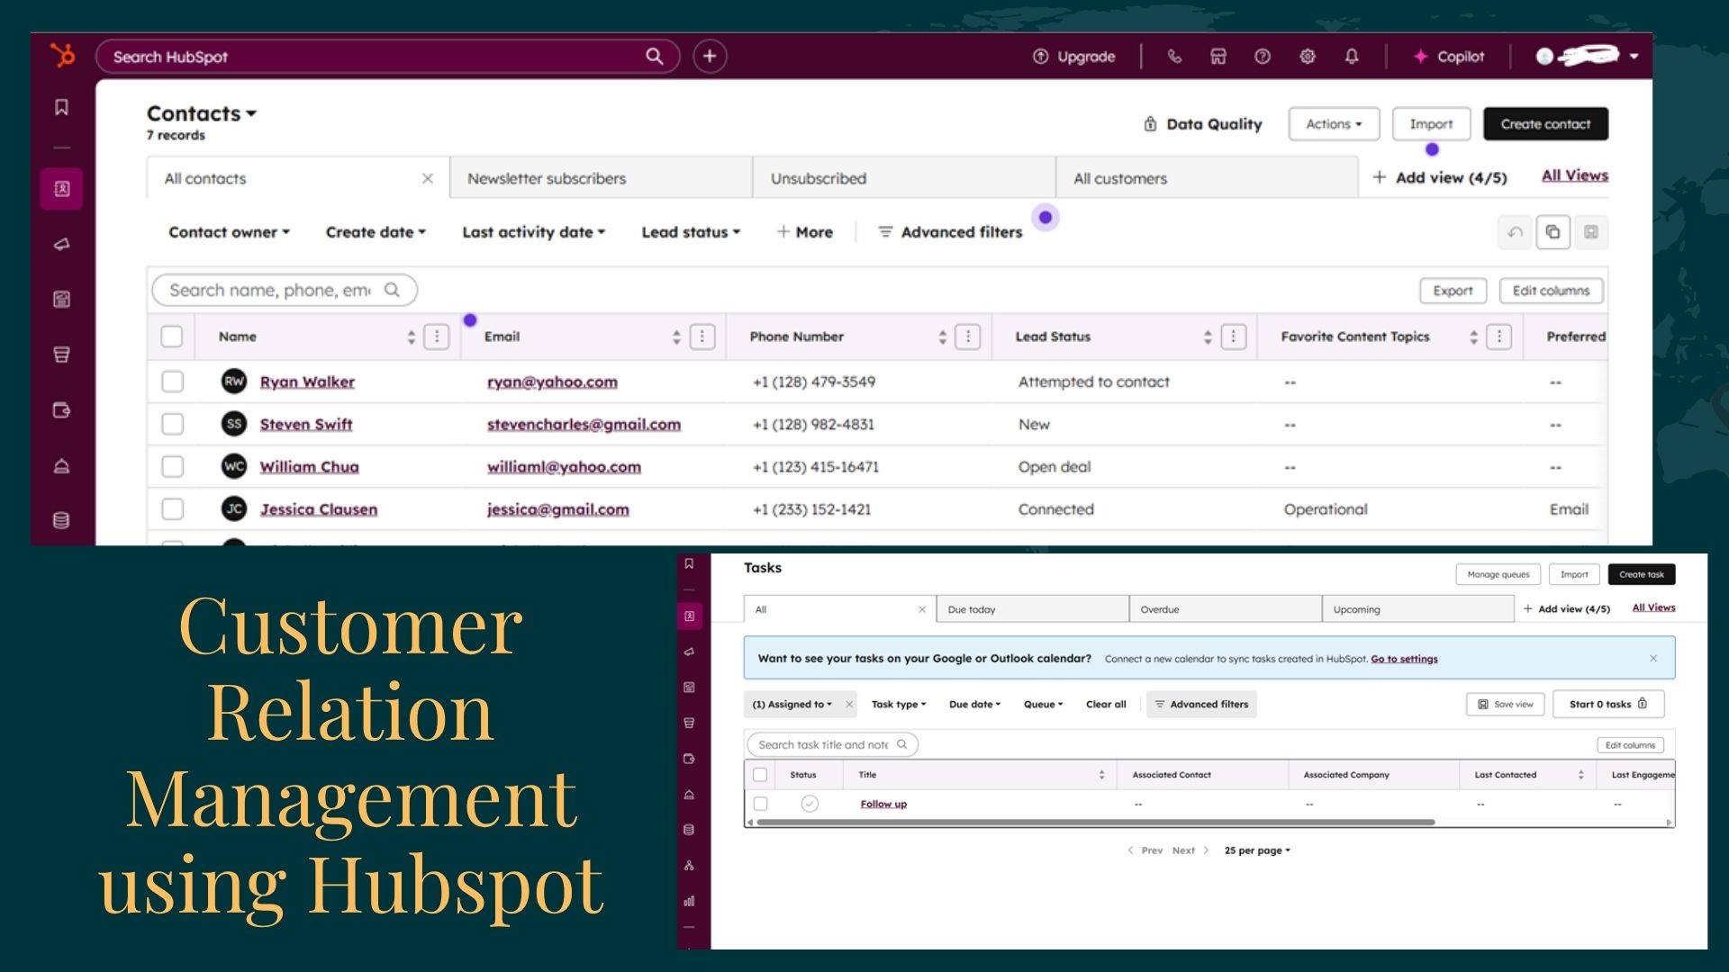Switch to the All customers tab
This screenshot has height=972, width=1729.
tap(1207, 178)
